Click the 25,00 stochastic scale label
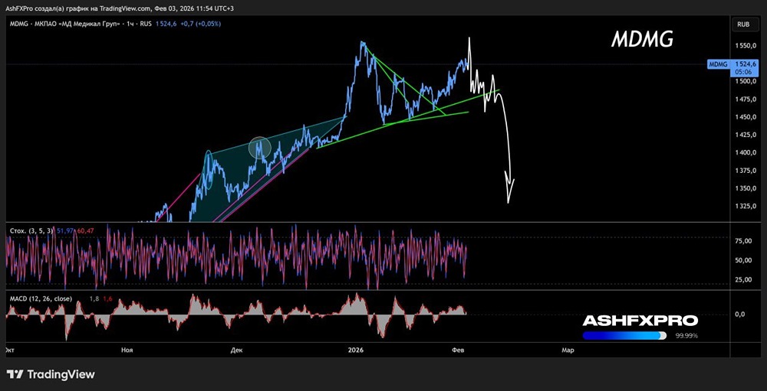 tap(743, 279)
